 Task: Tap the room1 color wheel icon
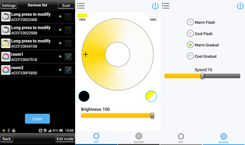click(x=6, y=57)
